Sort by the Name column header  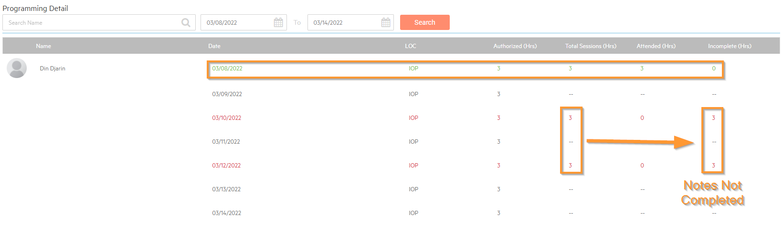43,46
